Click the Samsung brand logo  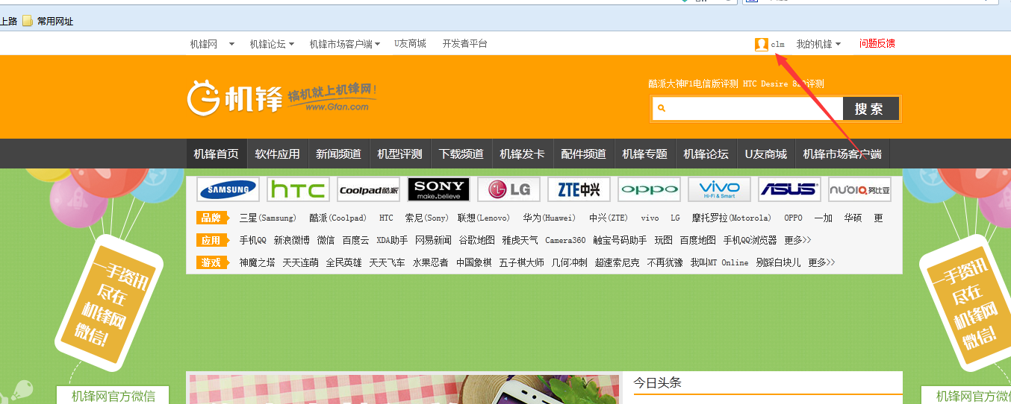pos(228,189)
